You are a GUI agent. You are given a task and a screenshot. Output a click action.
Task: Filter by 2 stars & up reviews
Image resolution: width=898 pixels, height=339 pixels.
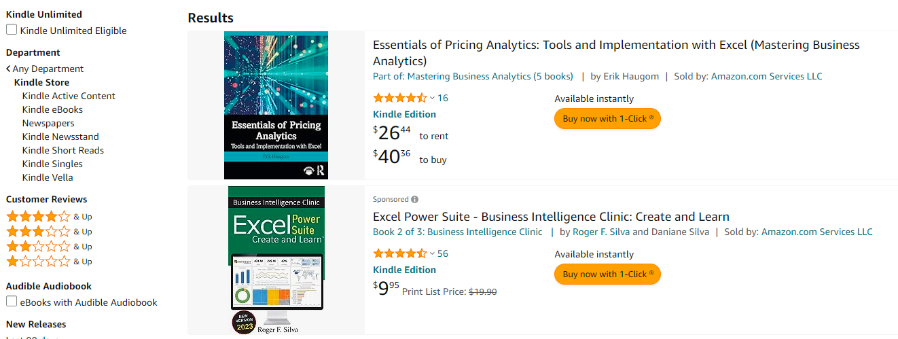(x=49, y=247)
